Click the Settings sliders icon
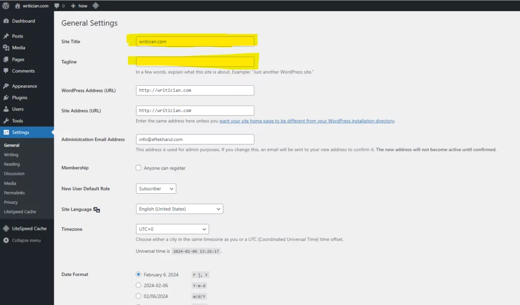 point(6,132)
